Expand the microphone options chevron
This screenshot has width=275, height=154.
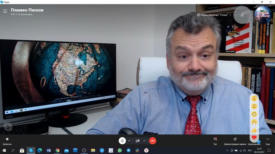click(x=129, y=141)
